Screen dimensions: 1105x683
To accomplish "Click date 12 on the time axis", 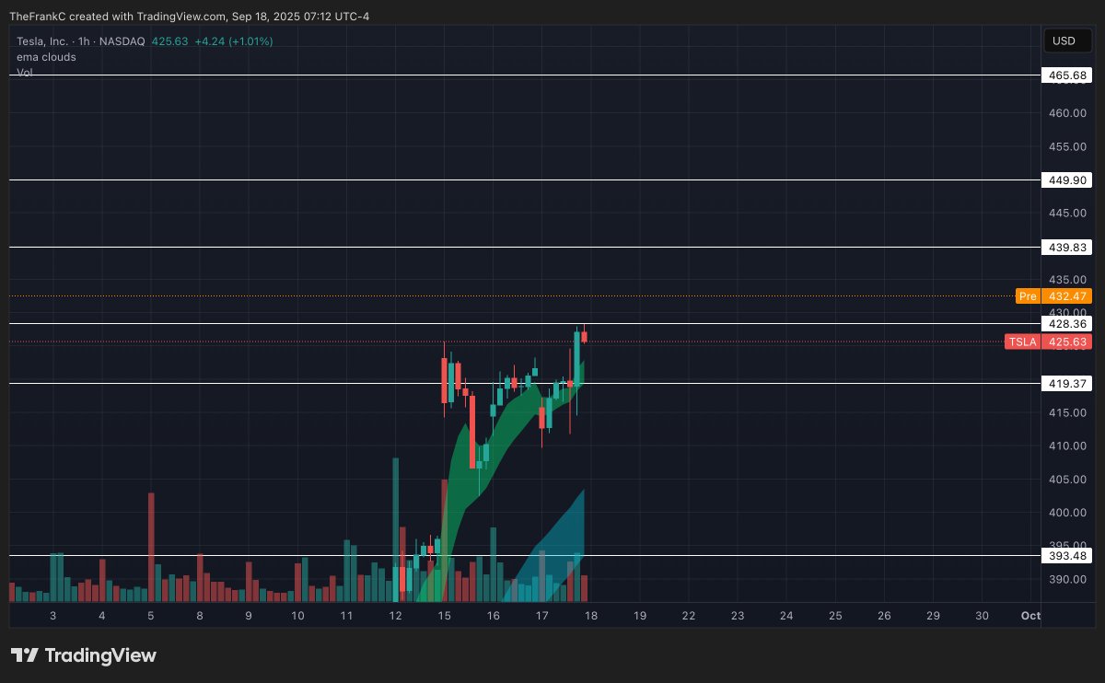I will click(395, 616).
